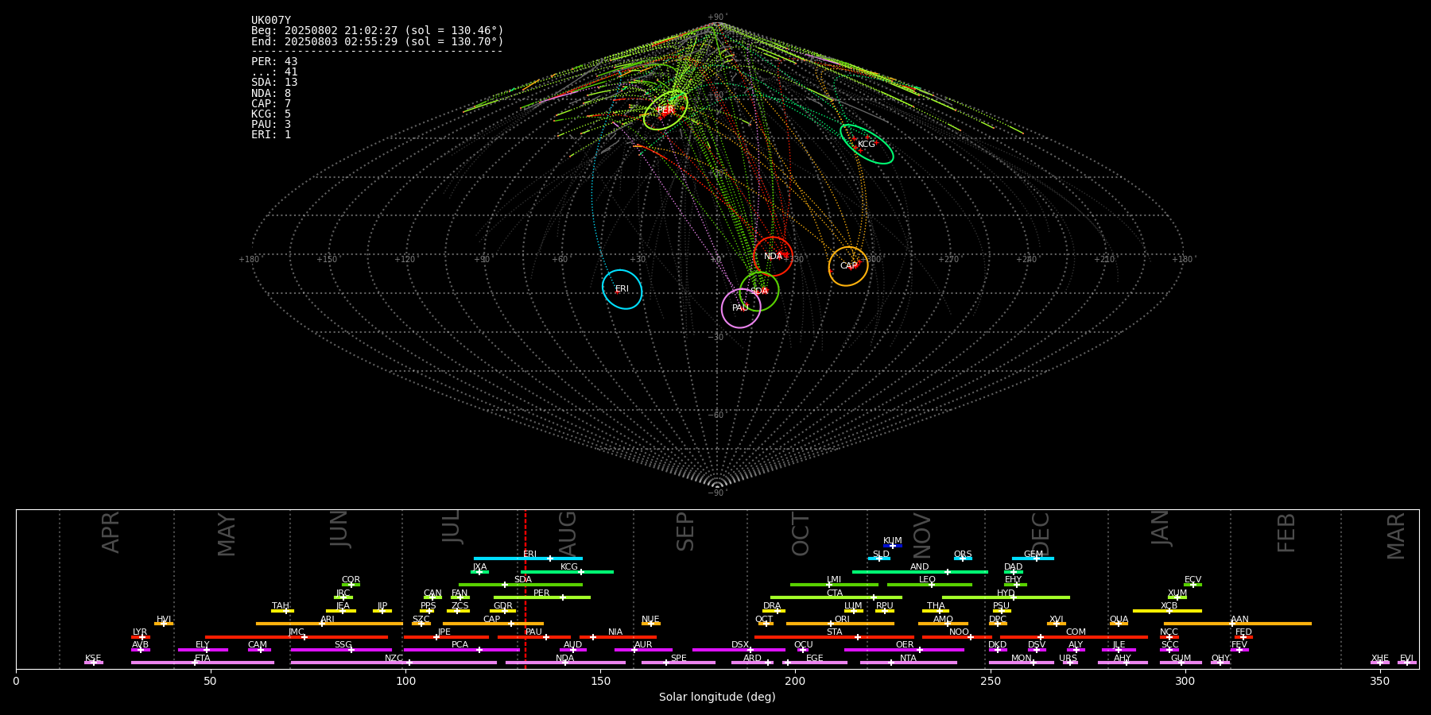1431x715 pixels.
Task: Click the LEO shower bar in timeline
Action: [929, 585]
